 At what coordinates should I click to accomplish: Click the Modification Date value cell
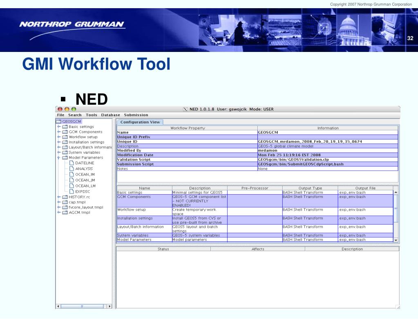click(328, 155)
